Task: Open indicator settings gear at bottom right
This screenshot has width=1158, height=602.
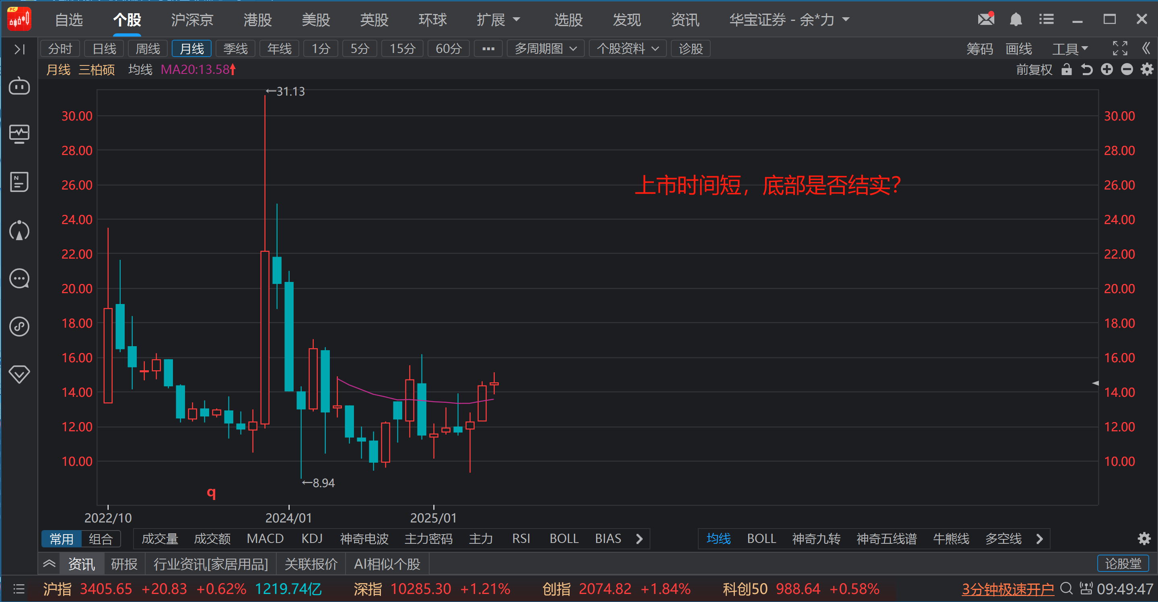Action: [1144, 538]
